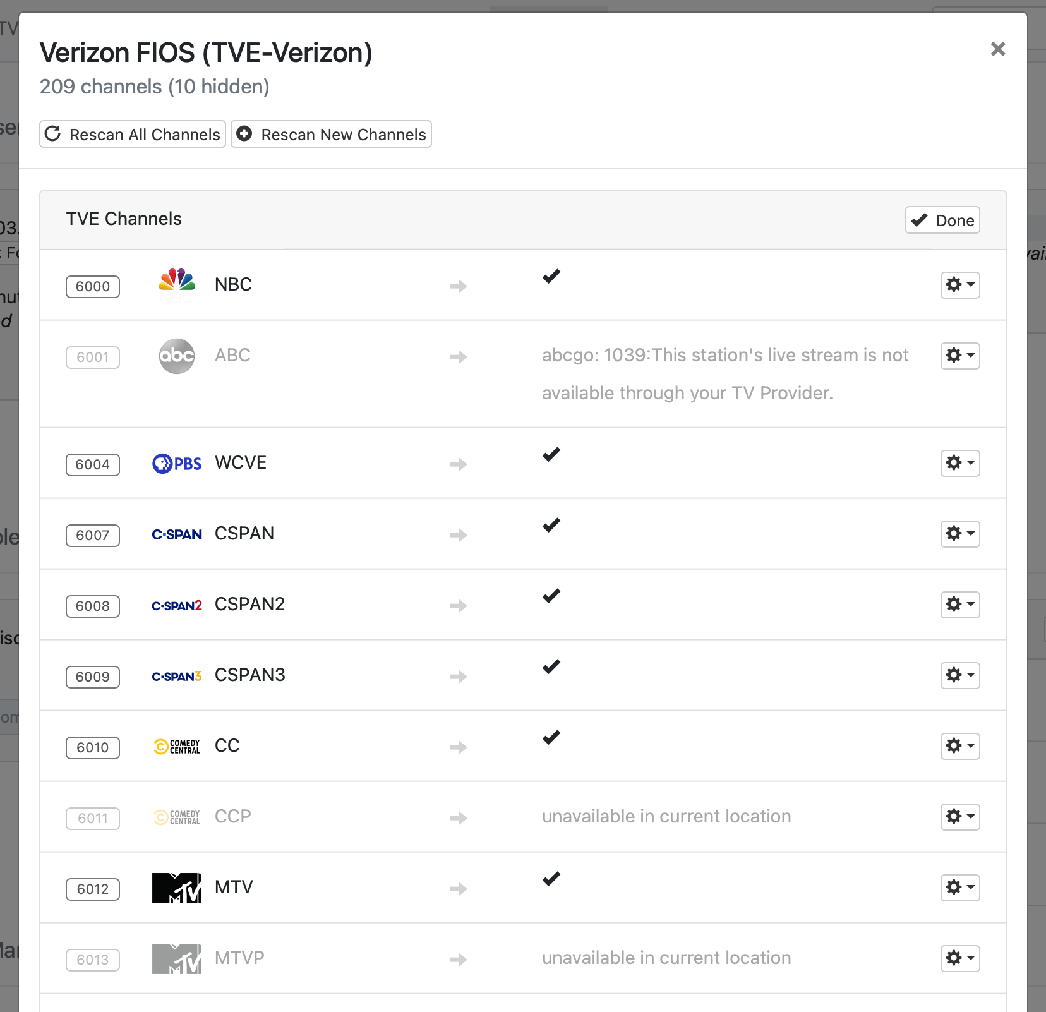Click the Comedy Central logo for CC
Image resolution: width=1046 pixels, height=1012 pixels.
176,745
